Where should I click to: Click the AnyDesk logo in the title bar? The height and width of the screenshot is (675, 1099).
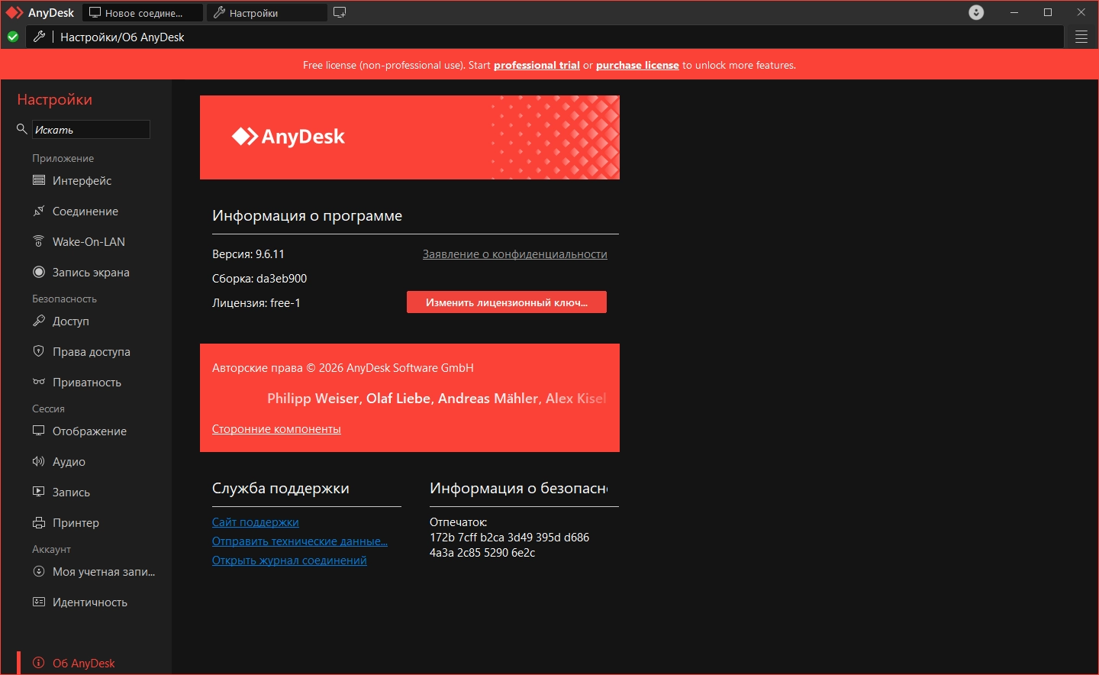click(x=15, y=13)
